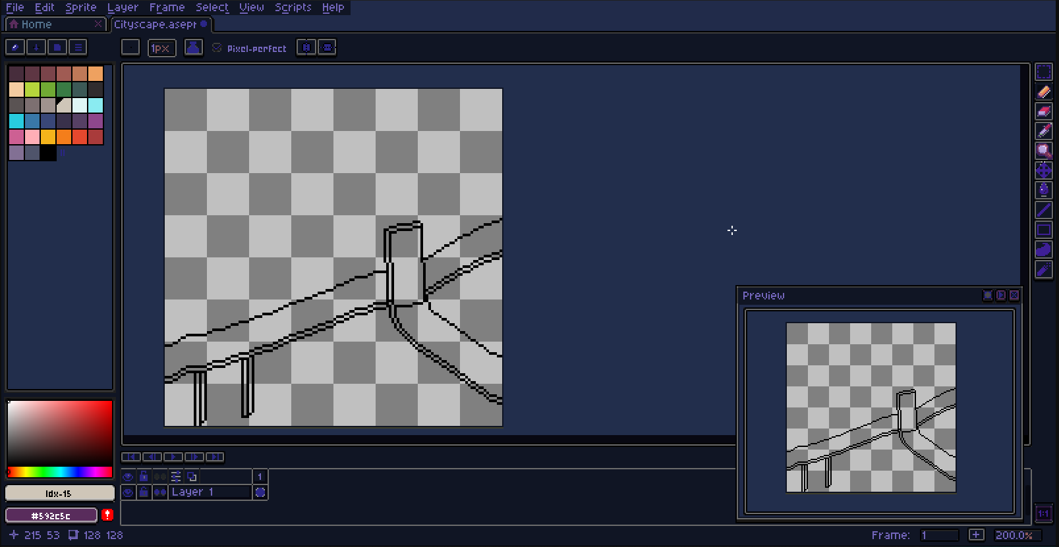Image resolution: width=1059 pixels, height=547 pixels.
Task: Go to the next frame
Action: point(194,457)
